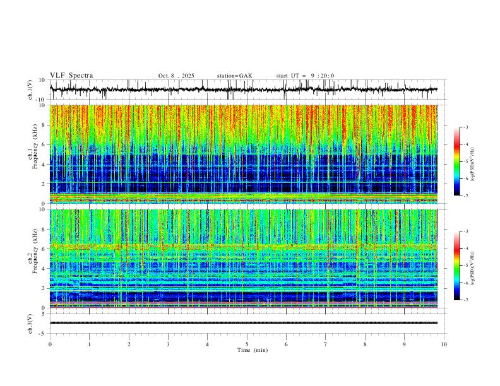Image resolution: width=500 pixels, height=386 pixels.
Task: Click the lower ch.2 PSD color bar
Action: [456, 266]
